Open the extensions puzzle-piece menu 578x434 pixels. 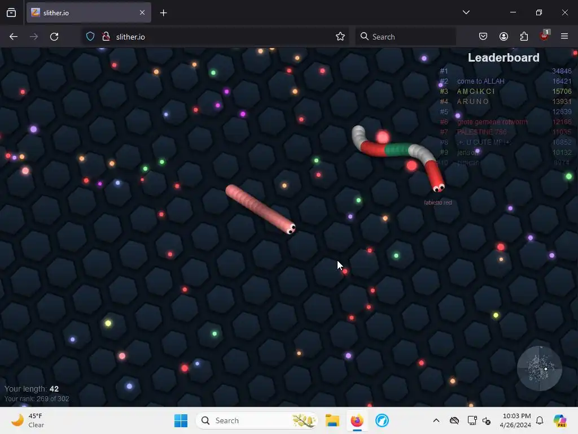point(524,36)
